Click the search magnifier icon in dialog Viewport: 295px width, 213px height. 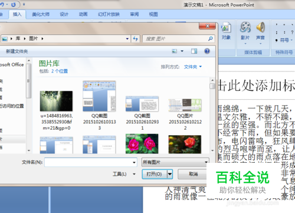pyautogui.click(x=210, y=38)
